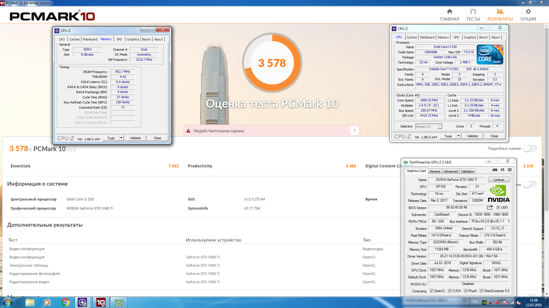
Task: Switch to Sensors tab in GPU-Z
Action: click(435, 171)
